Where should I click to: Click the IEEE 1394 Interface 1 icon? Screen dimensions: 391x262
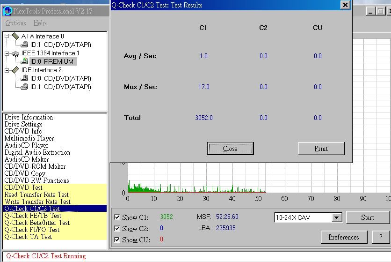point(15,53)
